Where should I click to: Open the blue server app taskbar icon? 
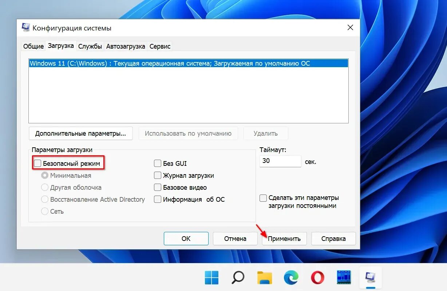coord(344,278)
